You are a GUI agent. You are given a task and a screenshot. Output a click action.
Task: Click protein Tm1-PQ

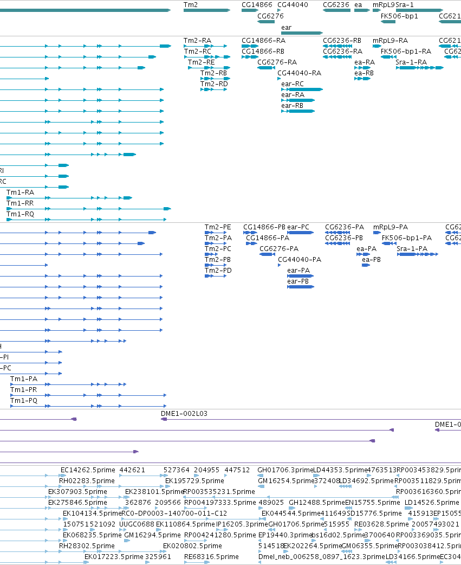point(88,406)
